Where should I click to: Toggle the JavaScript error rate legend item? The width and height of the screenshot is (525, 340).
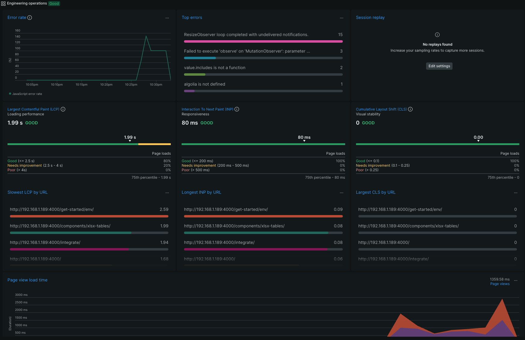click(27, 94)
